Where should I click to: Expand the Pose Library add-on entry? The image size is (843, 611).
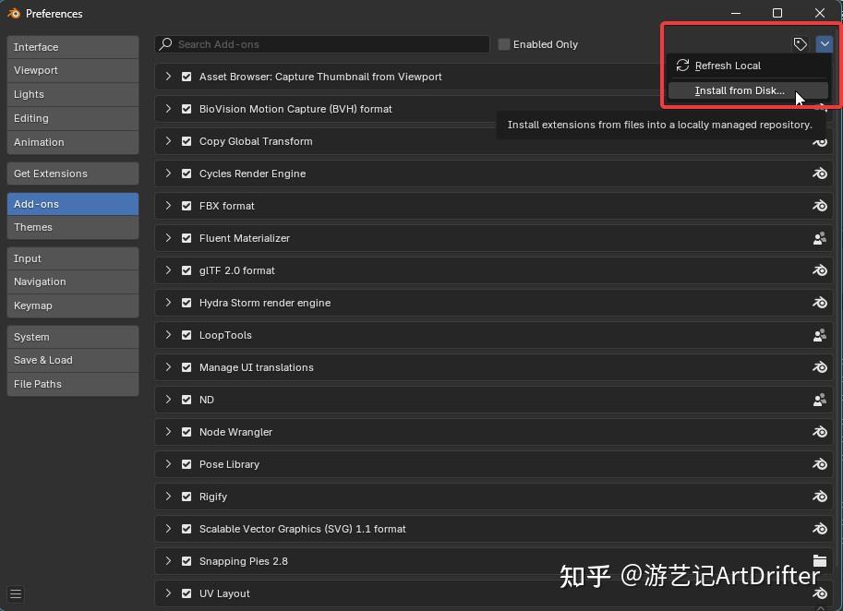click(169, 464)
